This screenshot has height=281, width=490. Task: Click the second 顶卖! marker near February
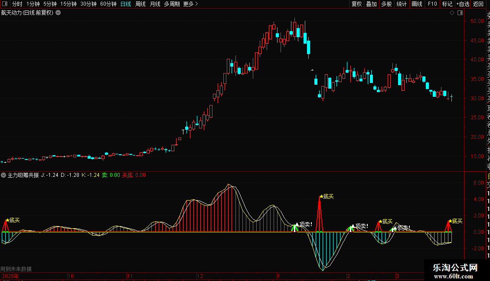tap(359, 226)
